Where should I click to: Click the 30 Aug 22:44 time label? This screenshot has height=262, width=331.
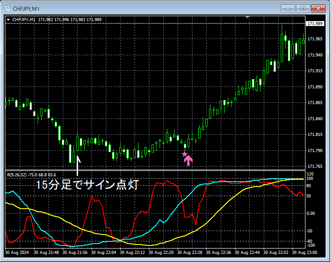click(x=247, y=253)
